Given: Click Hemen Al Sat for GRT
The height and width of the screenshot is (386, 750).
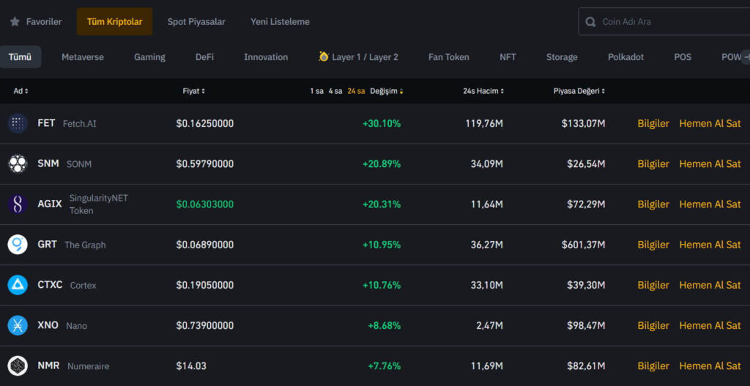Looking at the screenshot, I should [x=710, y=245].
